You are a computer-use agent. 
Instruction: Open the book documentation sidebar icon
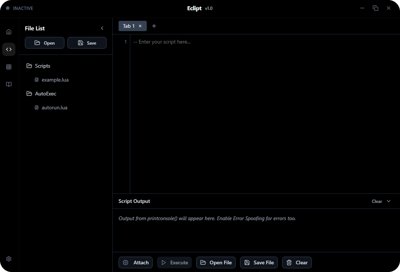click(9, 84)
